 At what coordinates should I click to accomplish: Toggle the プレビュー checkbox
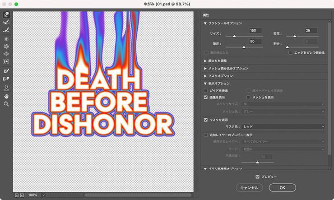coord(258,177)
